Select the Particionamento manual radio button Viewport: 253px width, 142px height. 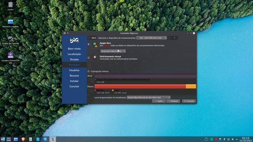89,58
